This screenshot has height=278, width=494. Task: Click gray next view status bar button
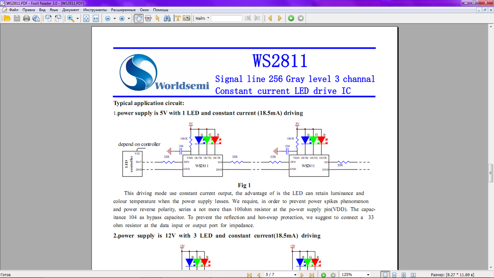(333, 275)
